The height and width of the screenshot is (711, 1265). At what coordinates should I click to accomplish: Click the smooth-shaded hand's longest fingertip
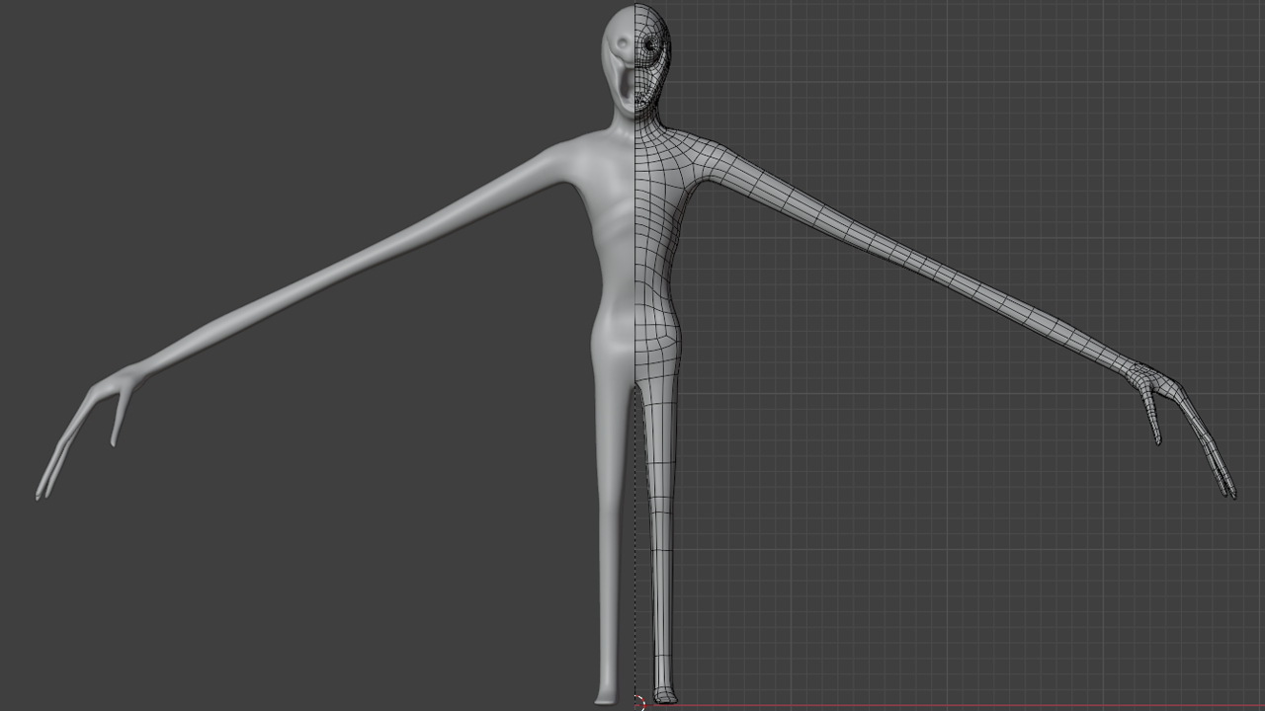click(42, 491)
